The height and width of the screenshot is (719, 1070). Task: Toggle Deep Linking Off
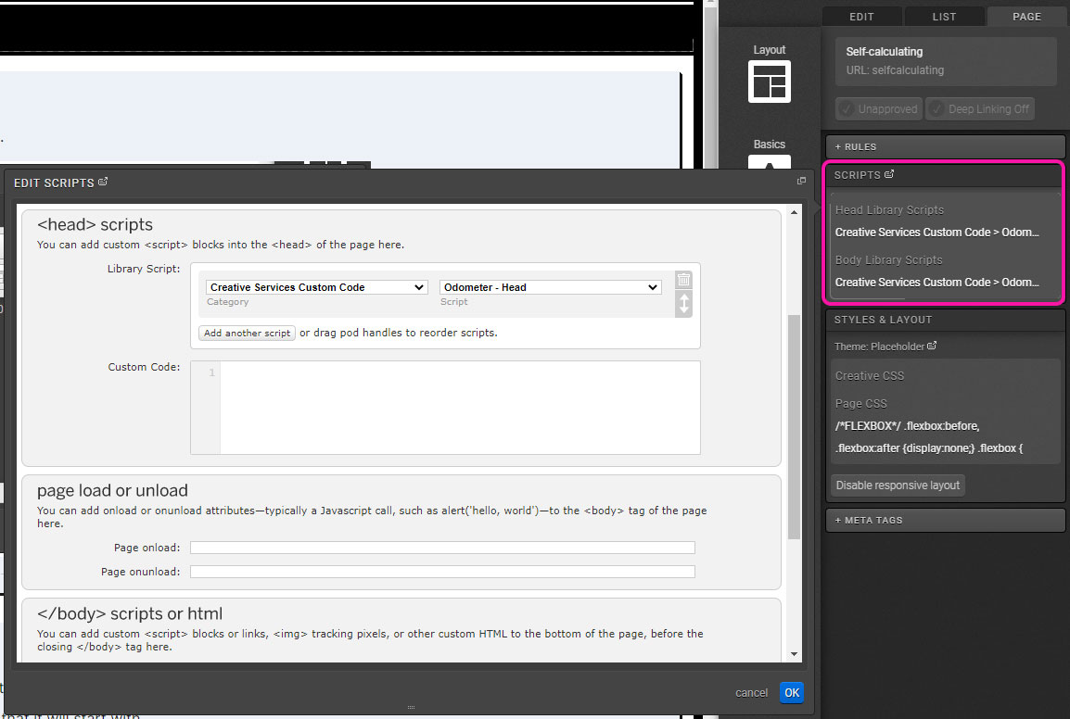pos(979,109)
